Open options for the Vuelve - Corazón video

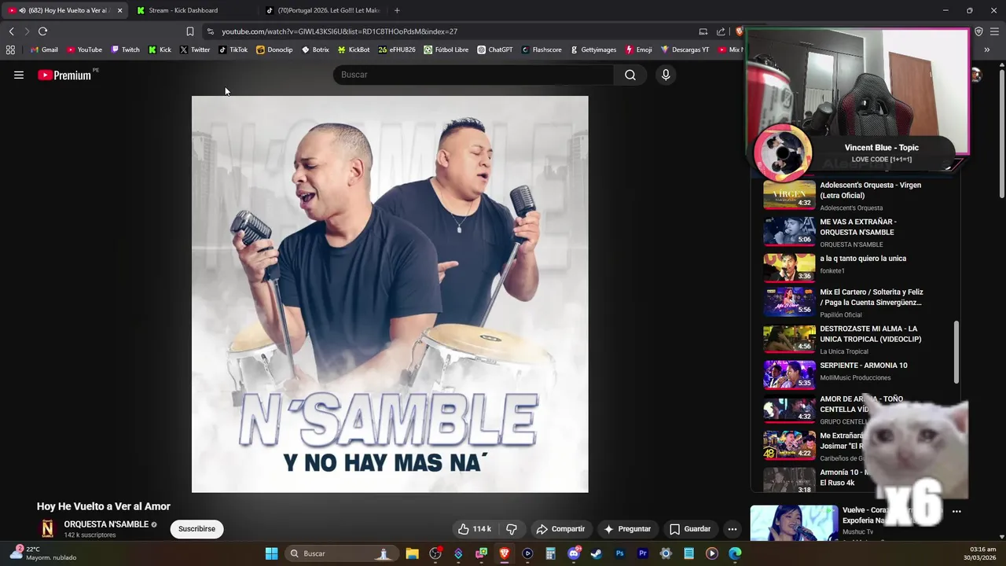(956, 511)
